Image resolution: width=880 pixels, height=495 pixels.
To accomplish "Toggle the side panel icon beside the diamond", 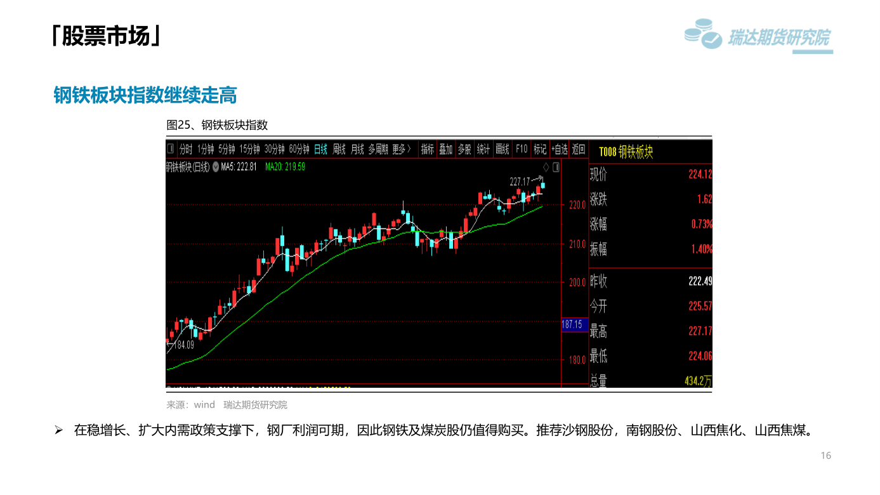I will pyautogui.click(x=556, y=167).
